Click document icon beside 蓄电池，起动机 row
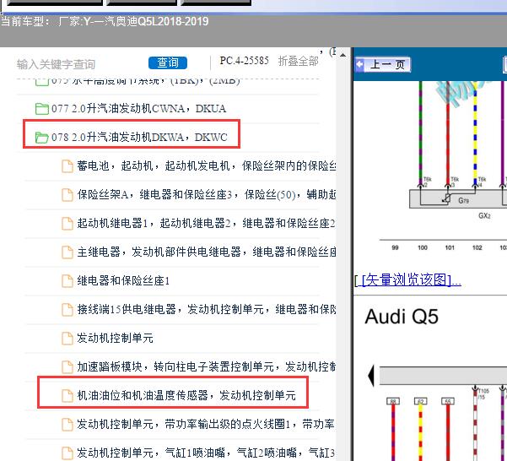The width and height of the screenshot is (507, 461). (x=67, y=166)
